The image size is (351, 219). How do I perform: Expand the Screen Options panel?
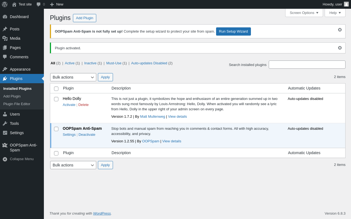click(x=304, y=13)
